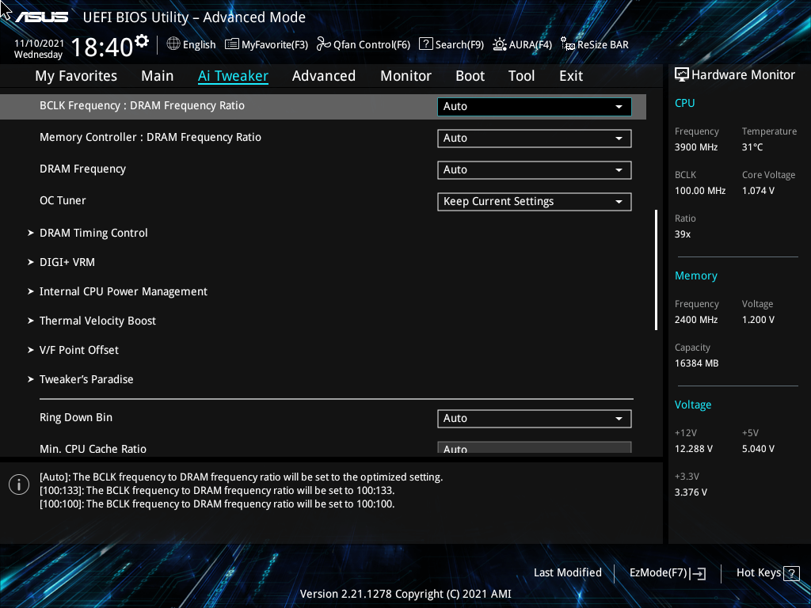Viewport: 811px width, 608px height.
Task: Go to the Exit tab
Action: coord(571,76)
